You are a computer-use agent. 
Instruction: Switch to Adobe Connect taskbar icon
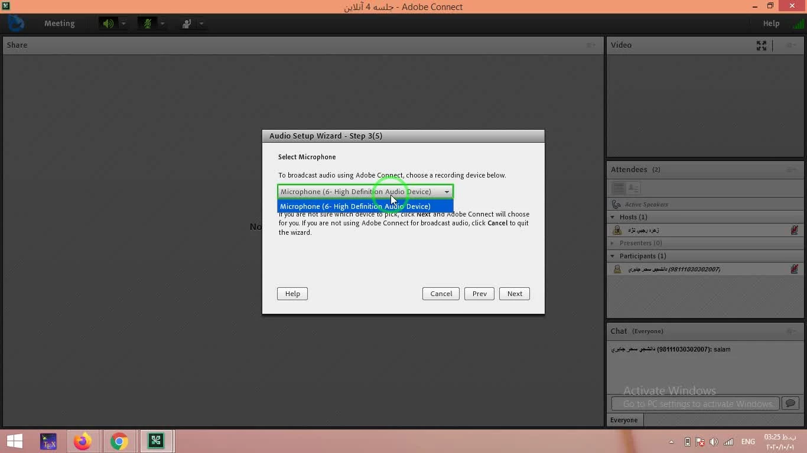(x=156, y=441)
